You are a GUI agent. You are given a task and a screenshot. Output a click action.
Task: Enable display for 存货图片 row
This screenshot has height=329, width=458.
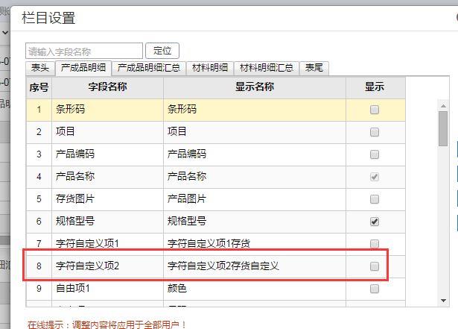pyautogui.click(x=375, y=199)
